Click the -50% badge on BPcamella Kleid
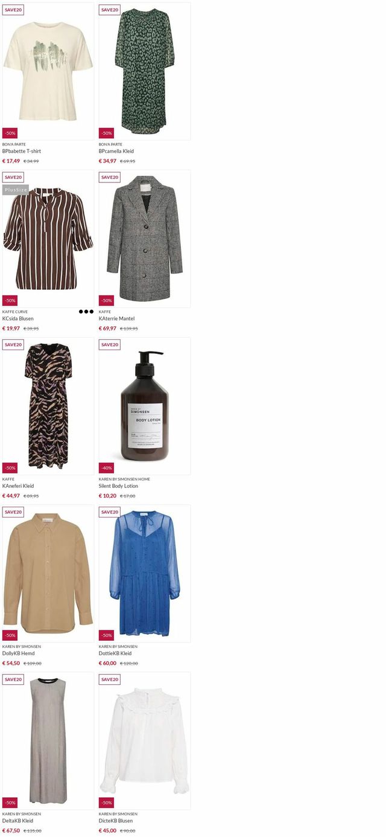Viewport: 386px width, 837px height. click(106, 133)
